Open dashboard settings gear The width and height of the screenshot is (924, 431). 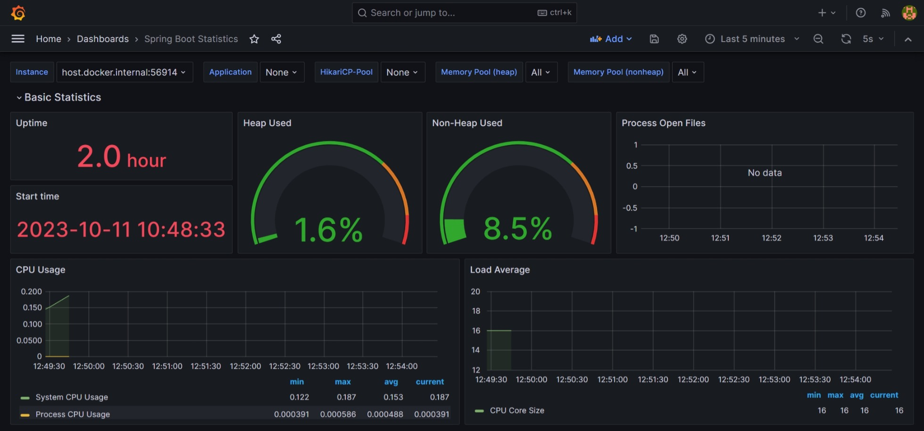(682, 39)
